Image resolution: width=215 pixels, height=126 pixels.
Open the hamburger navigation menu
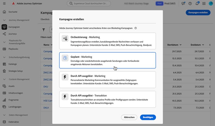pyautogui.click(x=4, y=3)
